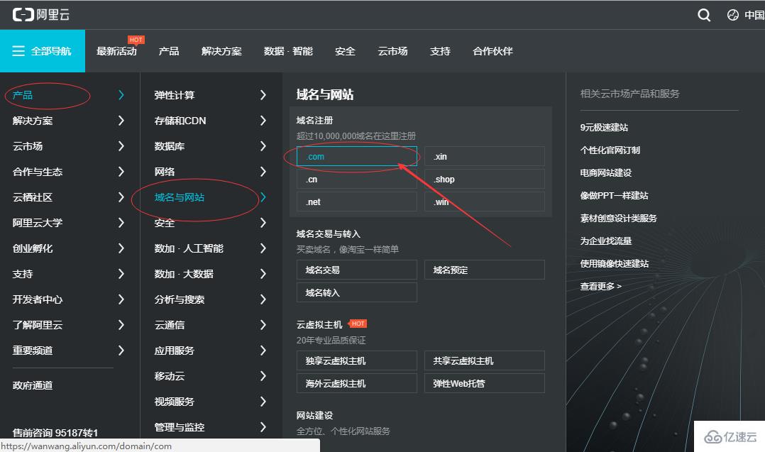Click the HOT badge above 最新活动
Viewport: 765px width, 452px height.
point(136,40)
